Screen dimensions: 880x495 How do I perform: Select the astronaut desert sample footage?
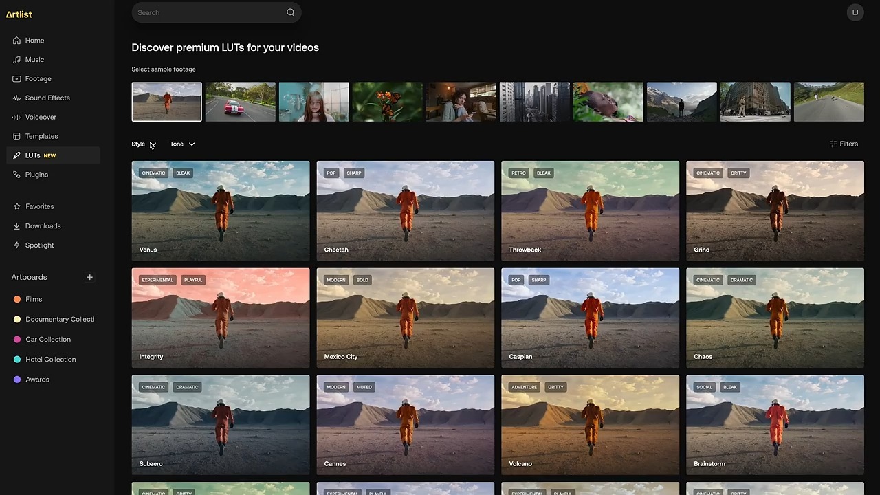point(166,102)
